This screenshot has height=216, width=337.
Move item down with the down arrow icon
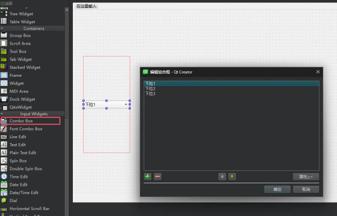[232, 176]
